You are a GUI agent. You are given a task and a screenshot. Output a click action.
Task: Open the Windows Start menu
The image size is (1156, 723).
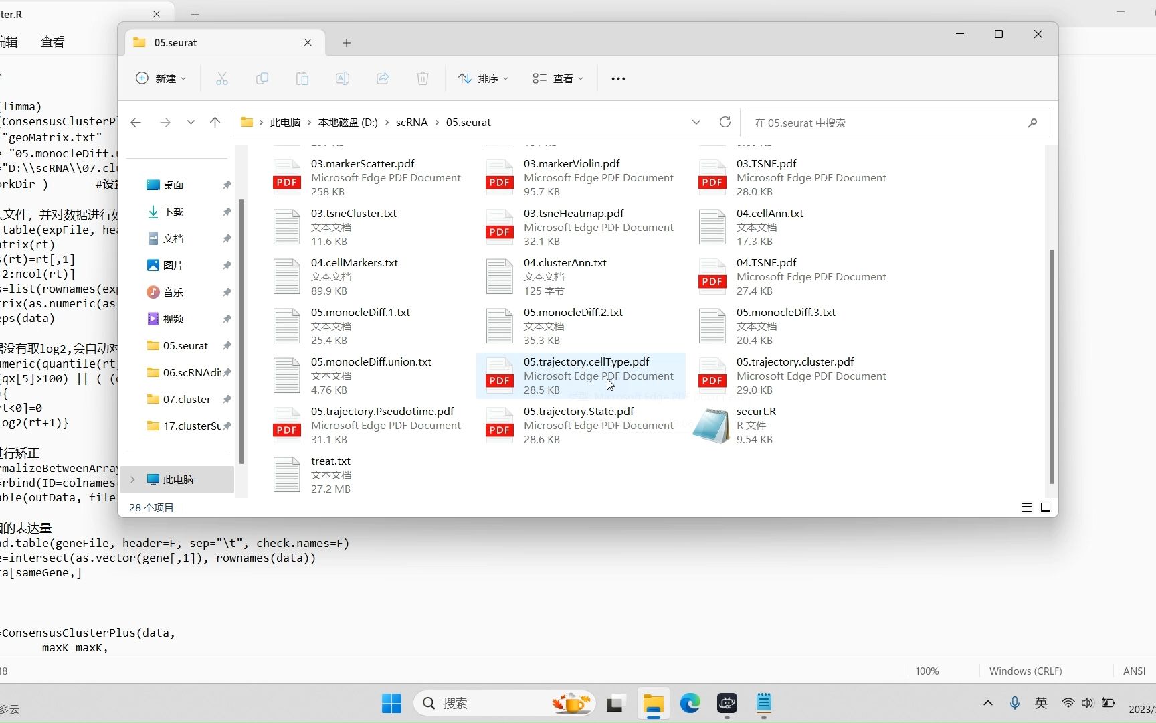point(391,703)
